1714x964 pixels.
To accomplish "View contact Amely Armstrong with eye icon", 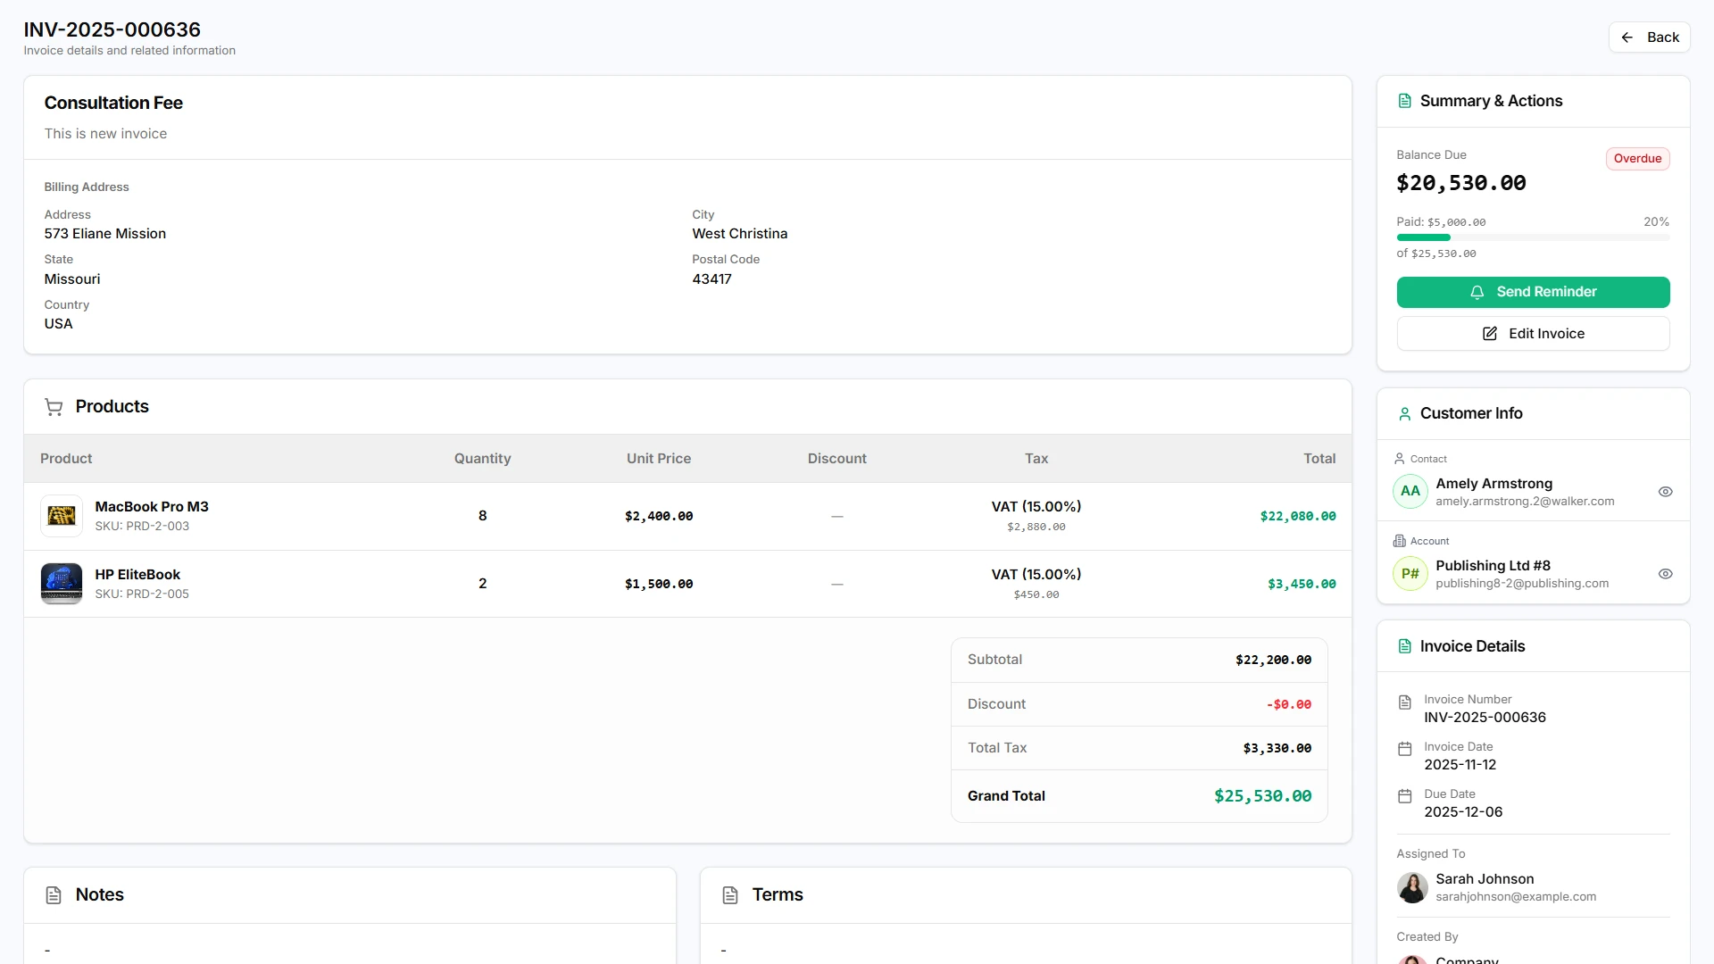I will coord(1665,492).
